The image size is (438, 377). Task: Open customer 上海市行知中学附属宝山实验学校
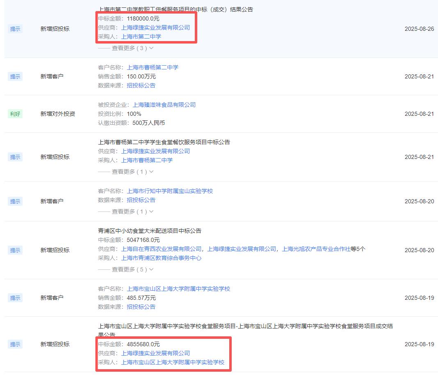click(170, 191)
